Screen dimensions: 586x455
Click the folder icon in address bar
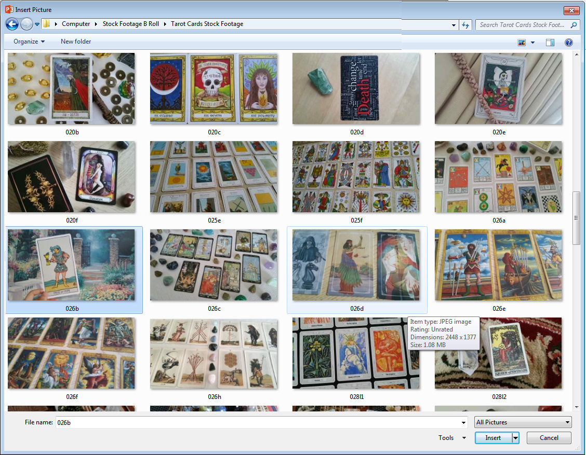[x=46, y=24]
